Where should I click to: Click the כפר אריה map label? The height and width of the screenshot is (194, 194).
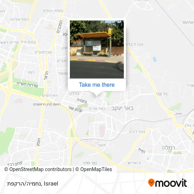point(97,109)
